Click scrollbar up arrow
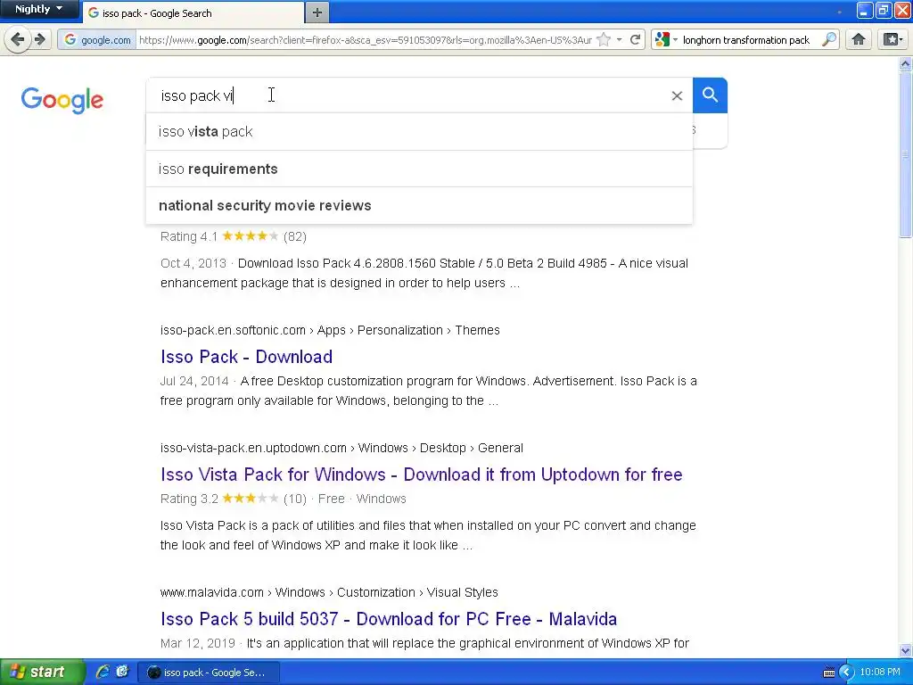 [x=906, y=63]
